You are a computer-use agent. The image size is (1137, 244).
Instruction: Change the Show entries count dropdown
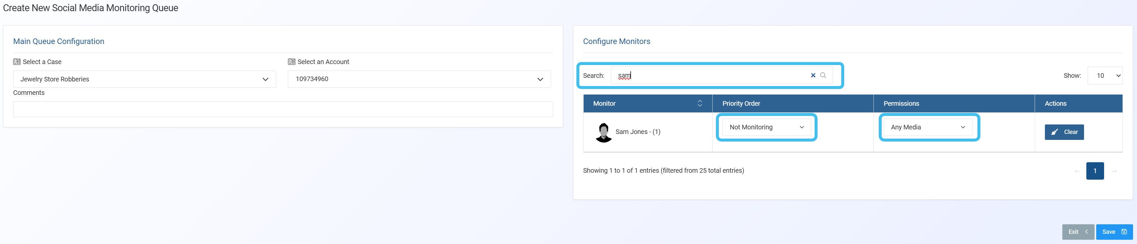1104,76
